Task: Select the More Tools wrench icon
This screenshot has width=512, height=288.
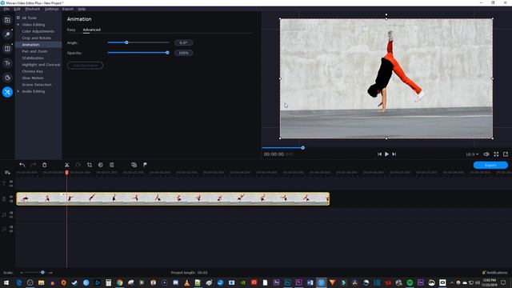Action: [x=7, y=92]
